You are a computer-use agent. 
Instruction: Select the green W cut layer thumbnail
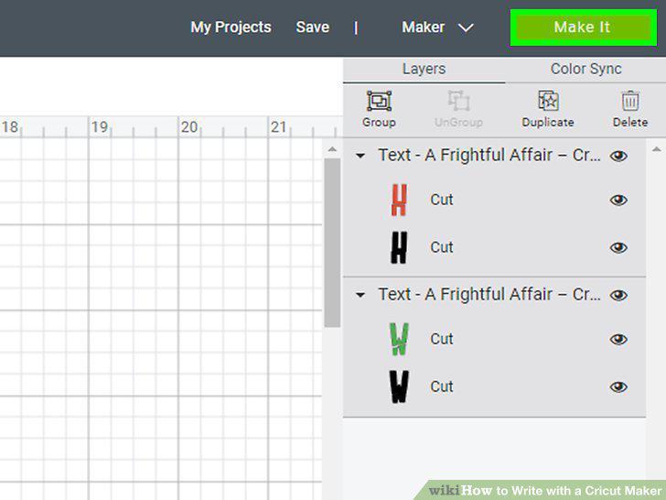coord(399,339)
